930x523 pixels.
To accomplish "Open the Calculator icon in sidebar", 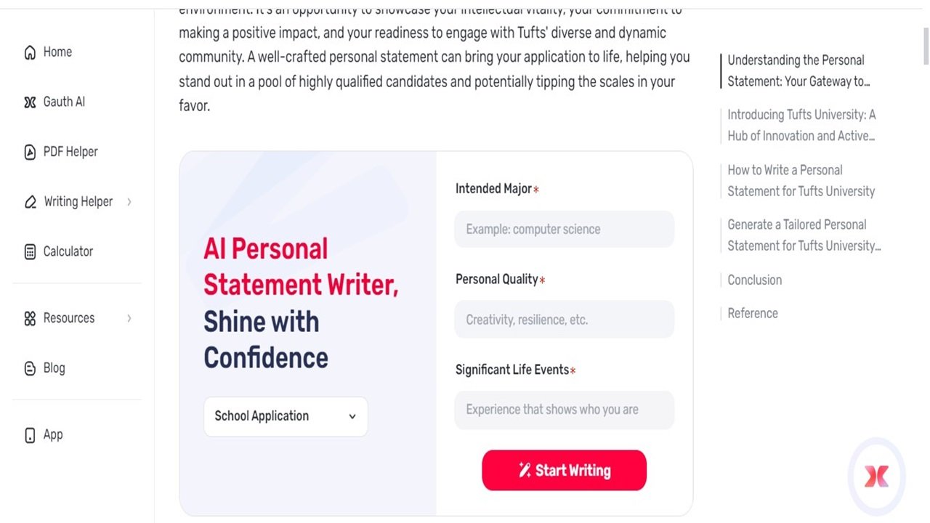I will (30, 252).
